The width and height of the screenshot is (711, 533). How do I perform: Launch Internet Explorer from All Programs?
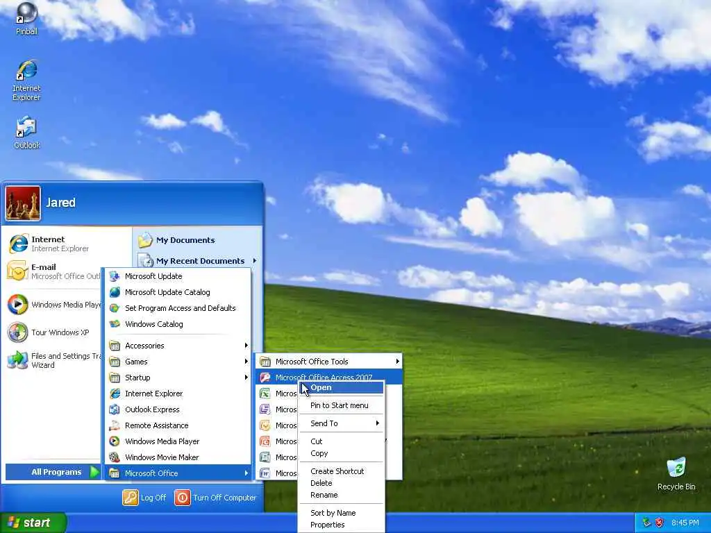point(178,394)
